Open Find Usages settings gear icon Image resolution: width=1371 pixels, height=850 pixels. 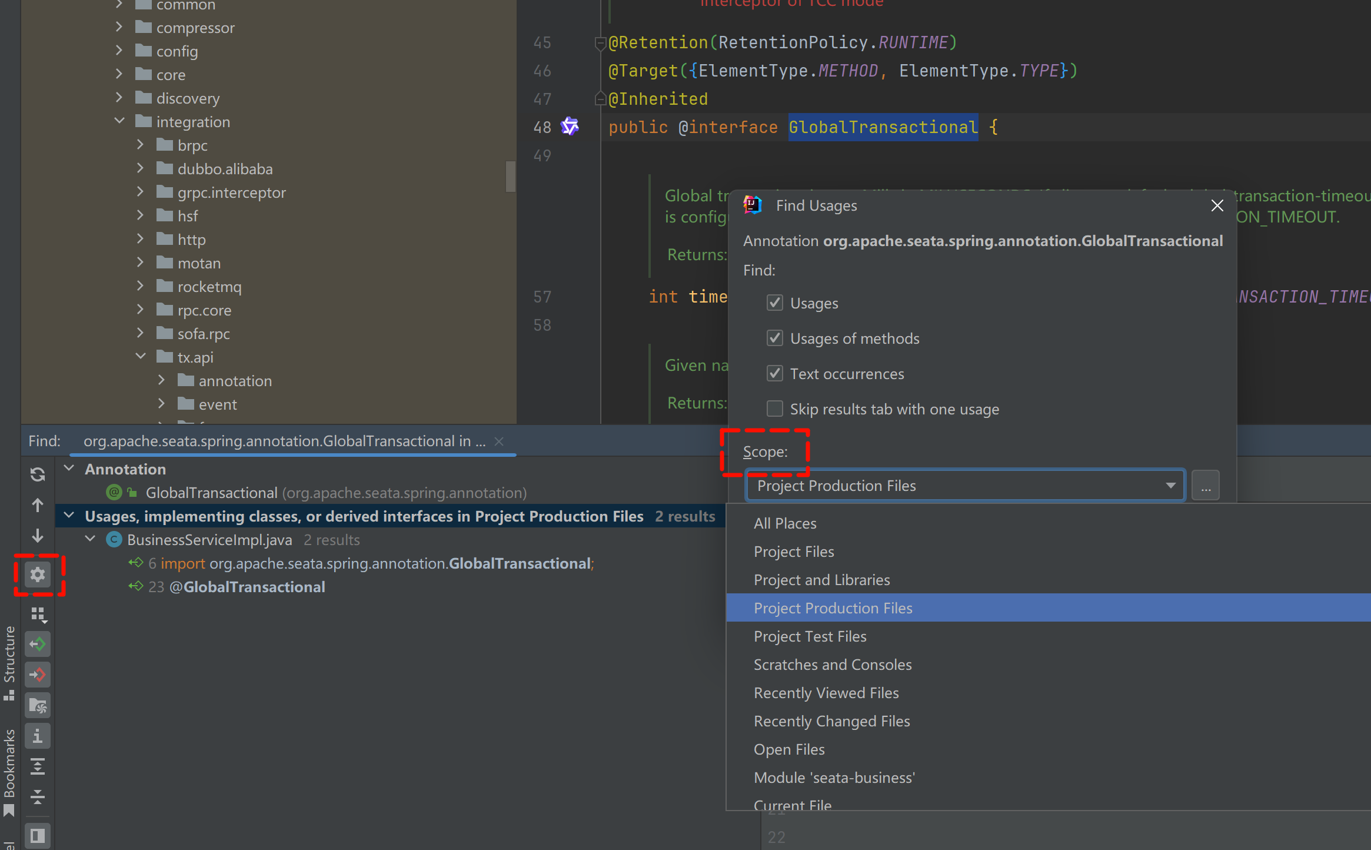[38, 575]
